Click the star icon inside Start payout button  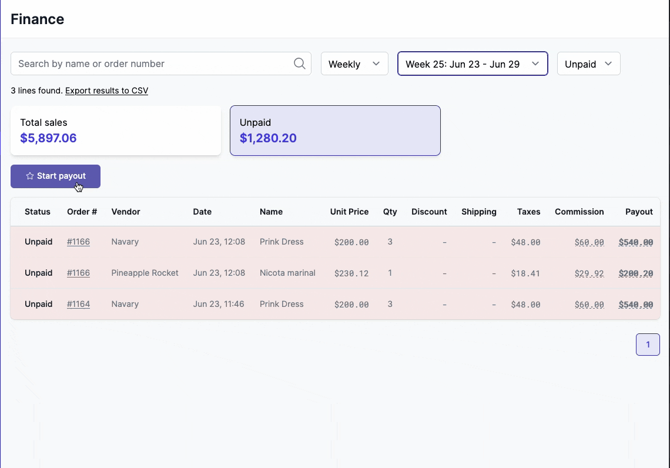tap(29, 176)
